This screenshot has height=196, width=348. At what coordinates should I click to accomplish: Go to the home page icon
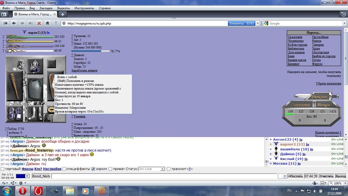47,23
